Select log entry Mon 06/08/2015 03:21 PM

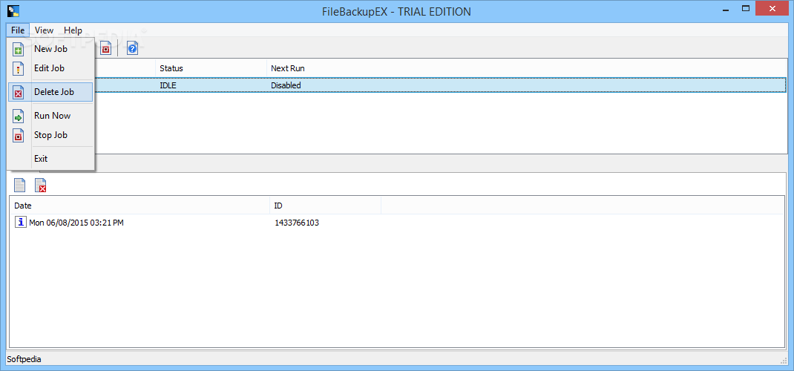coord(76,222)
